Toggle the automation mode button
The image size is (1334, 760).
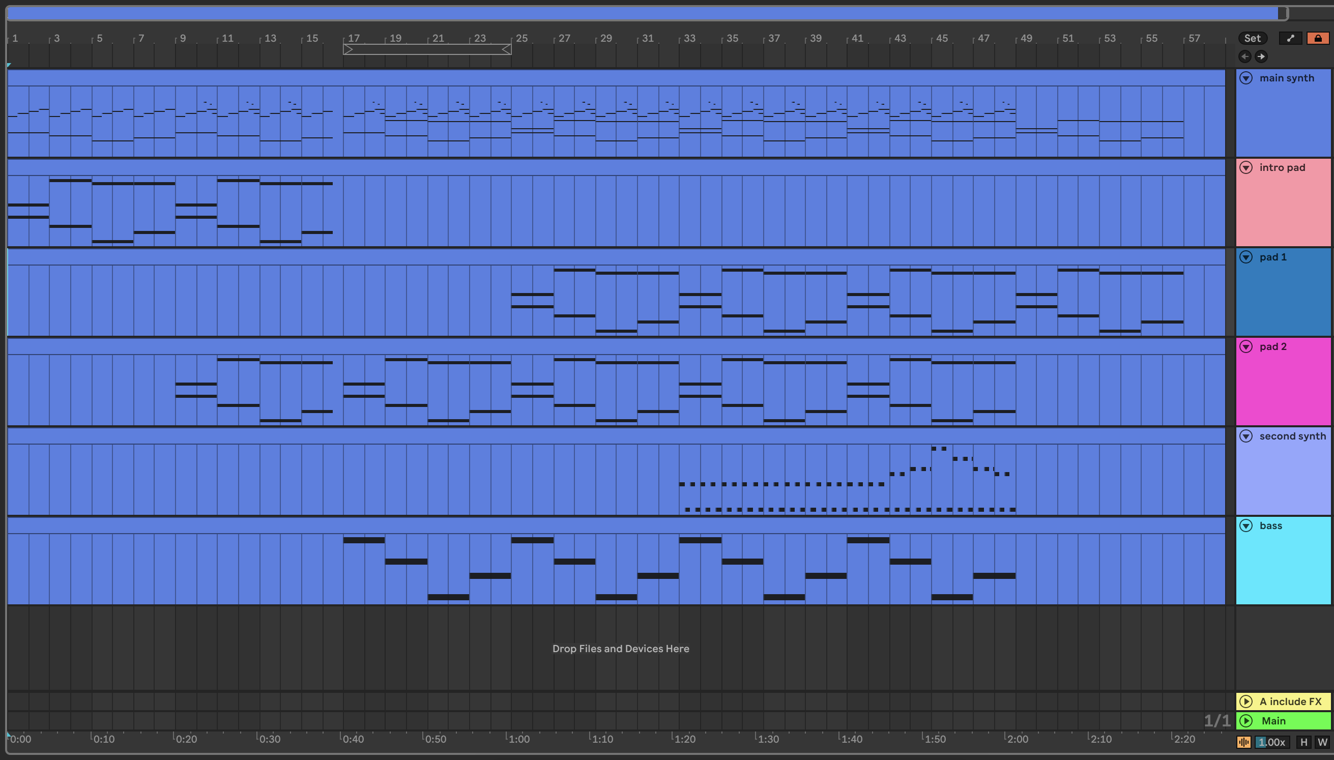(x=1290, y=38)
